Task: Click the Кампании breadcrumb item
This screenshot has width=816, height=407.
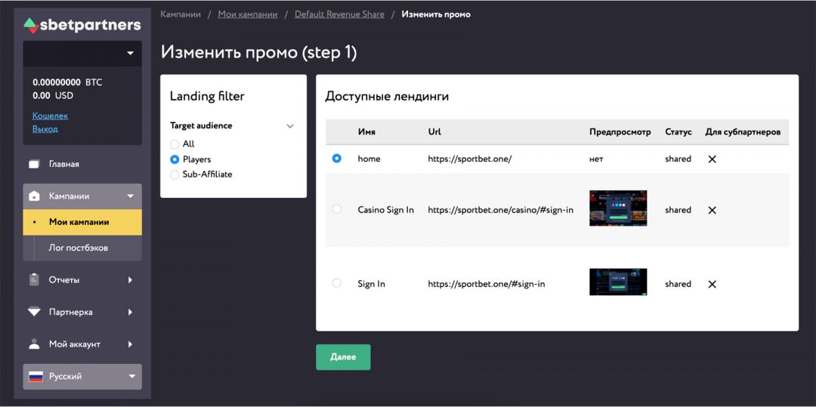Action: coord(180,14)
